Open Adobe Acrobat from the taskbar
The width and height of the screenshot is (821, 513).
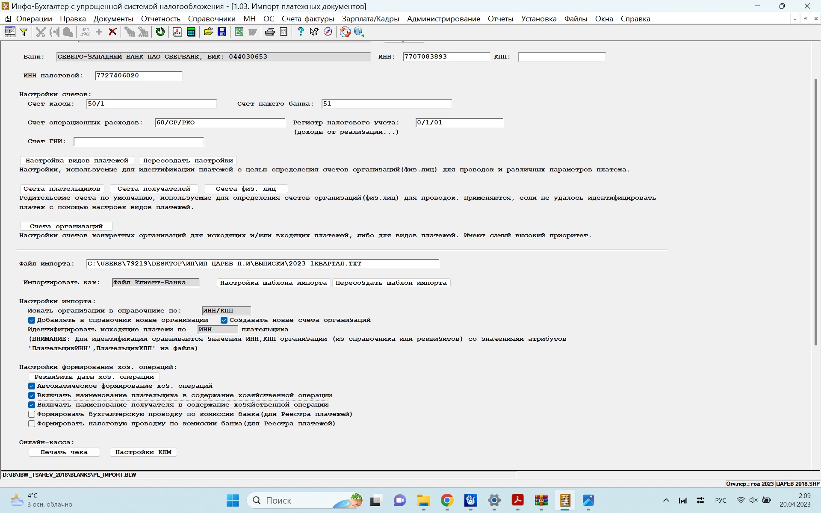pos(517,500)
